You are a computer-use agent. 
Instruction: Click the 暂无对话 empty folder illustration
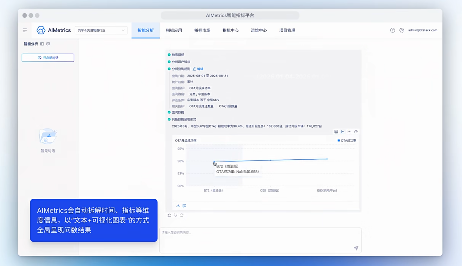(48, 136)
